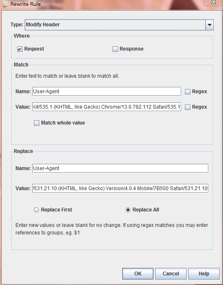Click the Charles teapot icon in title bar
The width and height of the screenshot is (223, 285).
click(x=4, y=4)
